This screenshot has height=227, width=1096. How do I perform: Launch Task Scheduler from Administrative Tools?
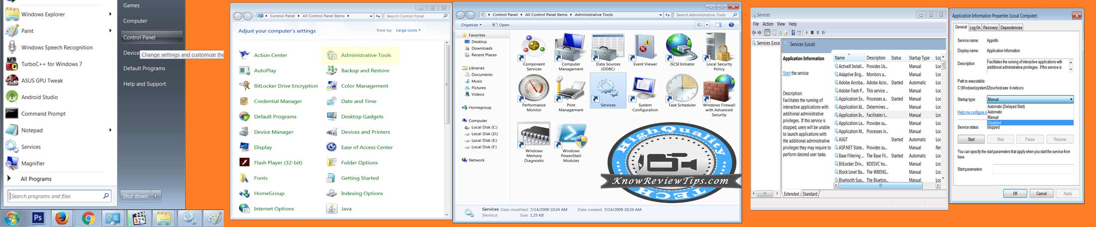click(682, 91)
